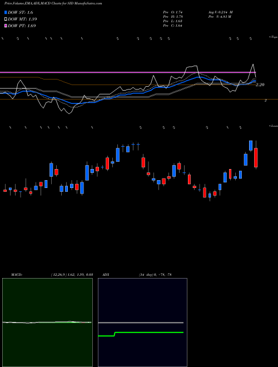278x367 pixels.
Task: Click the 'Pre L: 1.63' value
Action: 173,21
